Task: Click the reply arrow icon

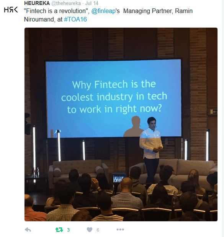Action: pos(28,230)
